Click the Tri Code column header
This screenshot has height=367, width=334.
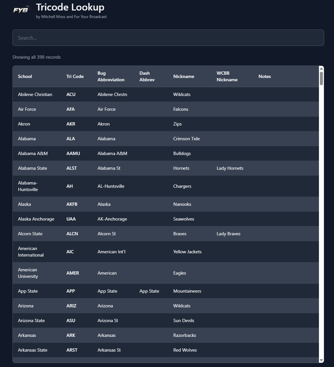click(x=75, y=76)
